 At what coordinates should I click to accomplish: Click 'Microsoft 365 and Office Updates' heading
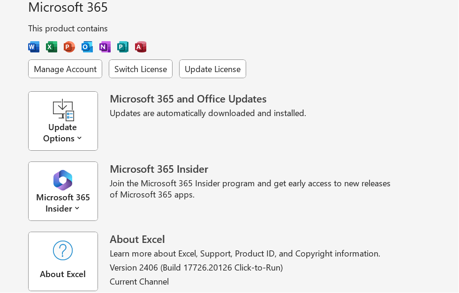coord(188,99)
